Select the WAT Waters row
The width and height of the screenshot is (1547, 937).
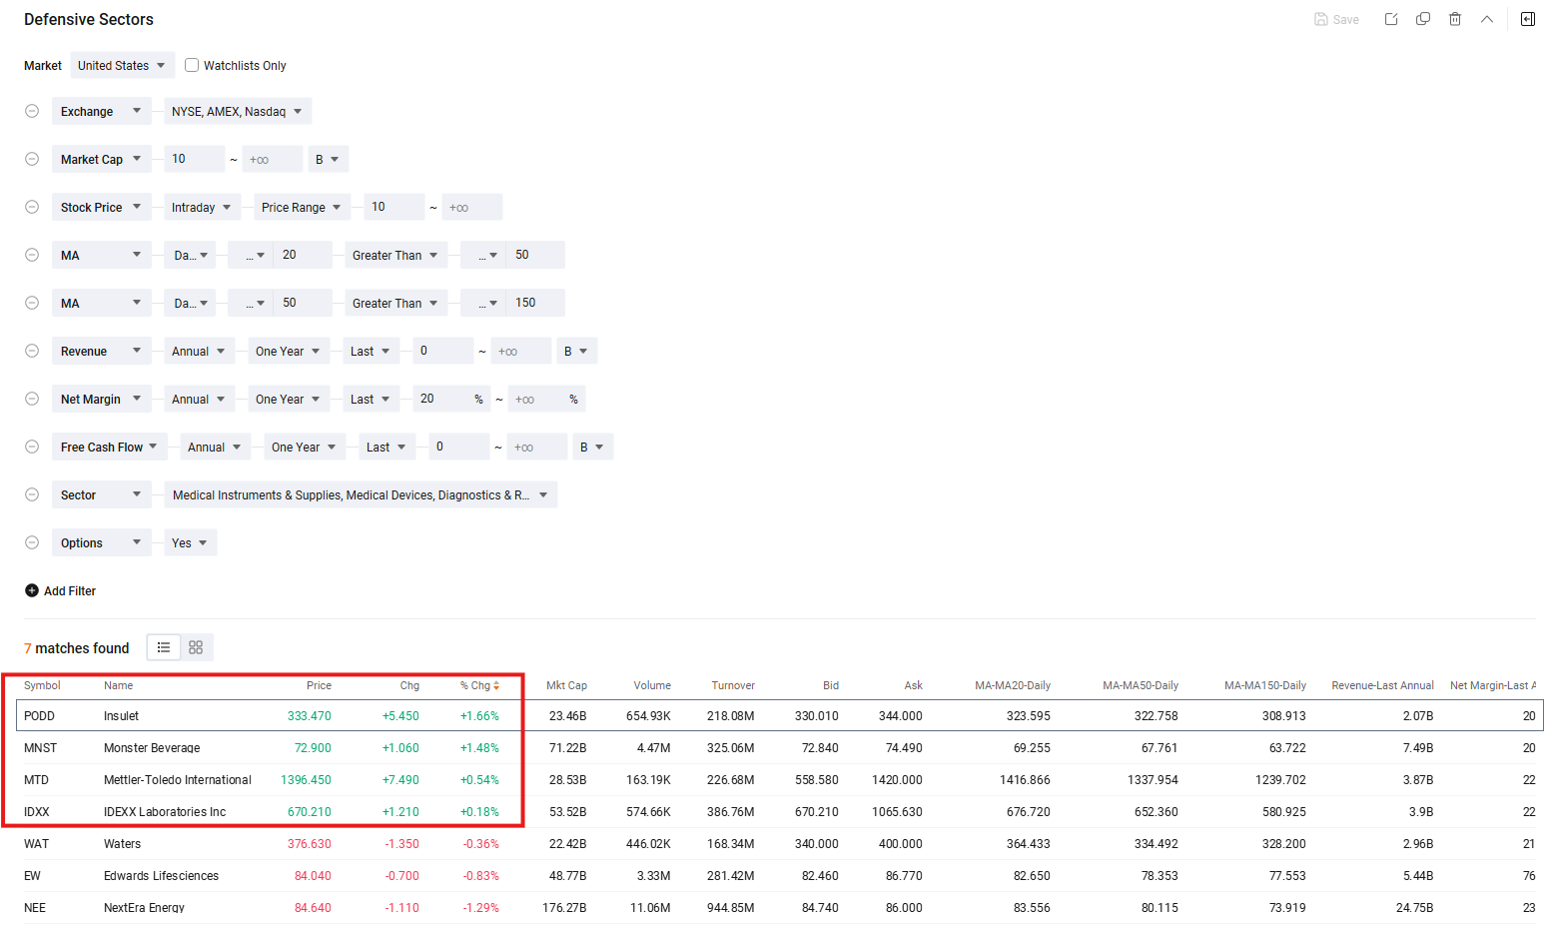780,843
